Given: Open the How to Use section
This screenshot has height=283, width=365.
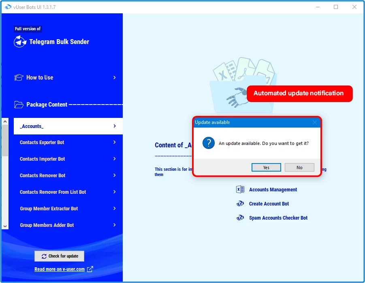Looking at the screenshot, I should pos(65,78).
